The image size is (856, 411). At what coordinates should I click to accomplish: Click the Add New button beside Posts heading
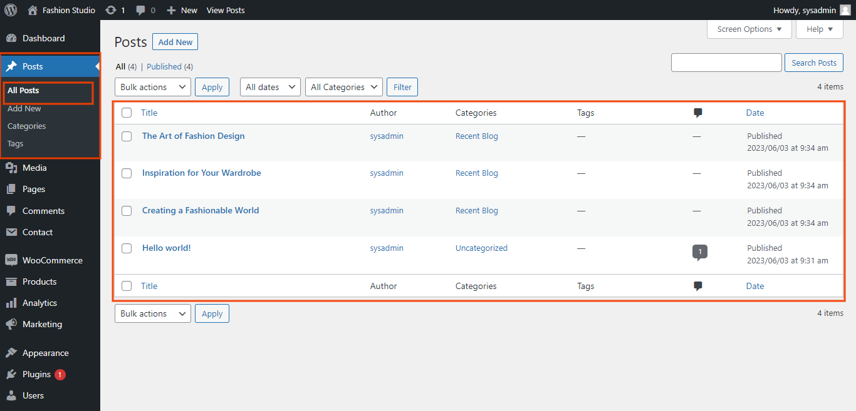(175, 42)
